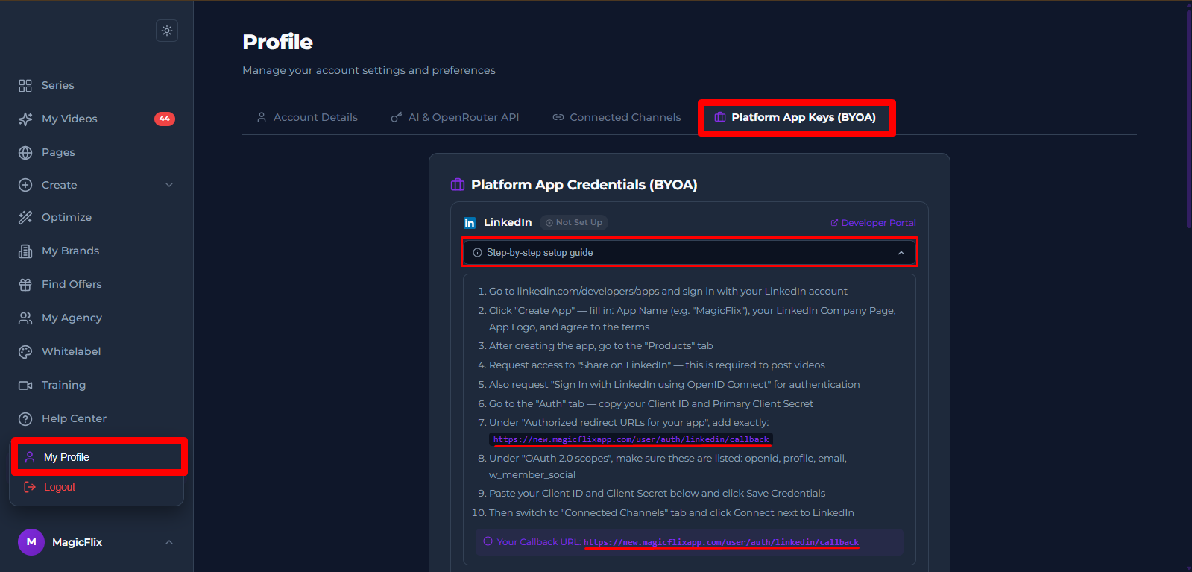The image size is (1192, 572).
Task: Click the My Profile person icon
Action: [x=30, y=457]
